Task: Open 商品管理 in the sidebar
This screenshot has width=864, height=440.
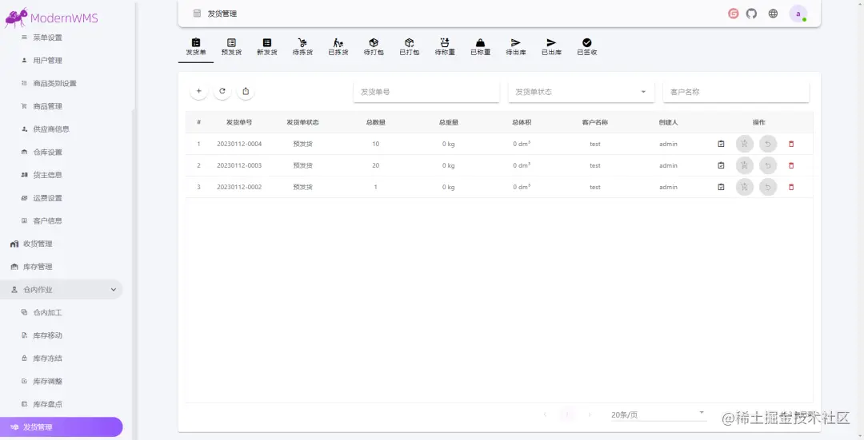Action: 47,106
